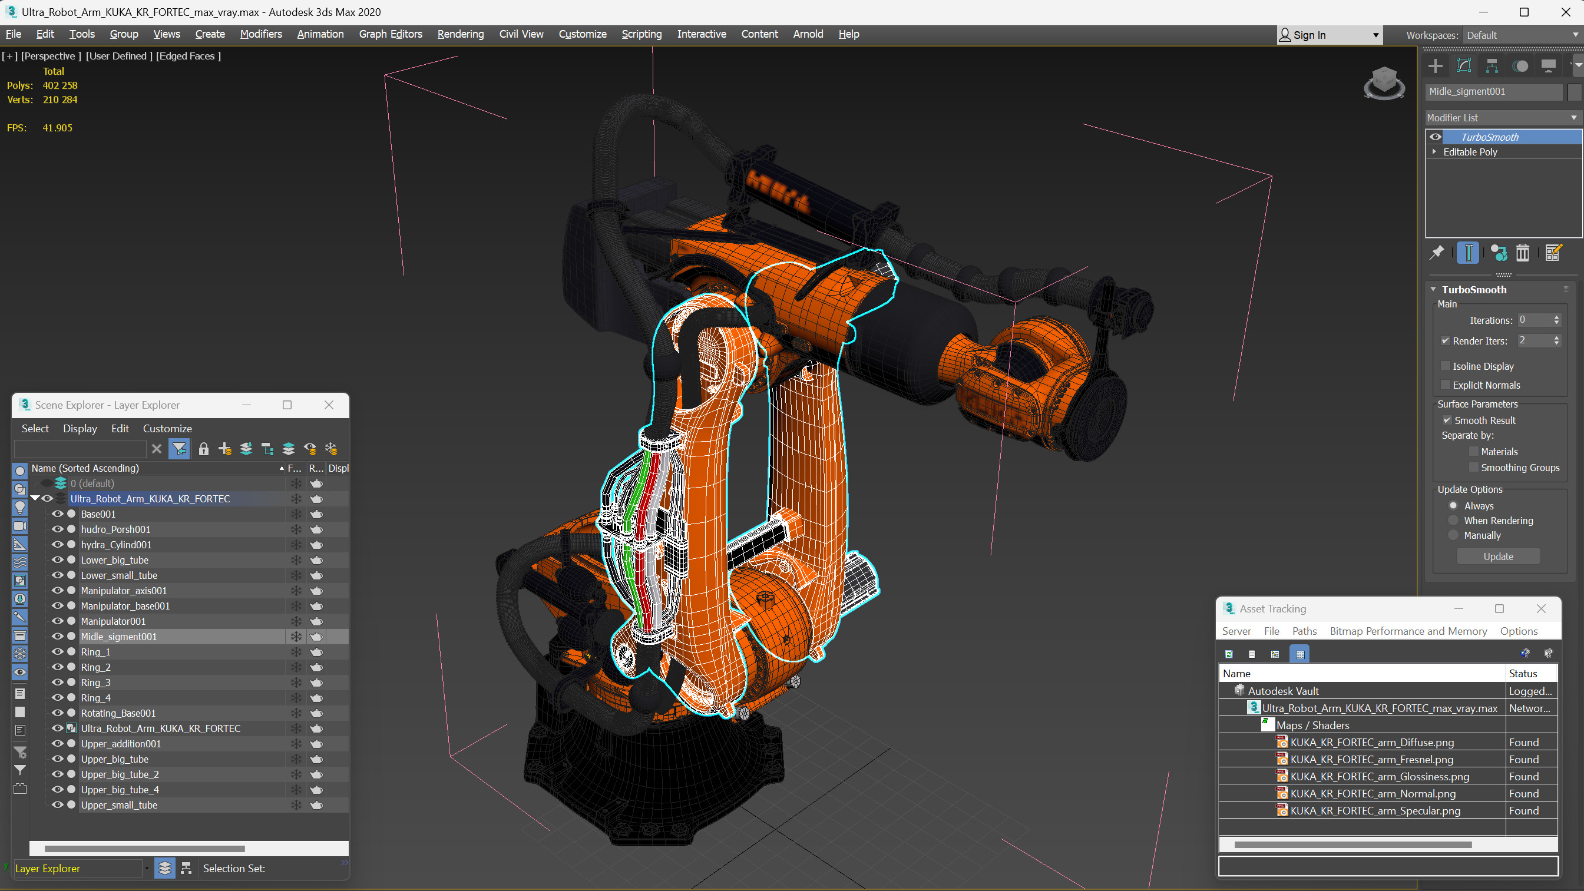Click the object color swatch beside name
Viewport: 1584px width, 891px height.
pyautogui.click(x=1574, y=92)
